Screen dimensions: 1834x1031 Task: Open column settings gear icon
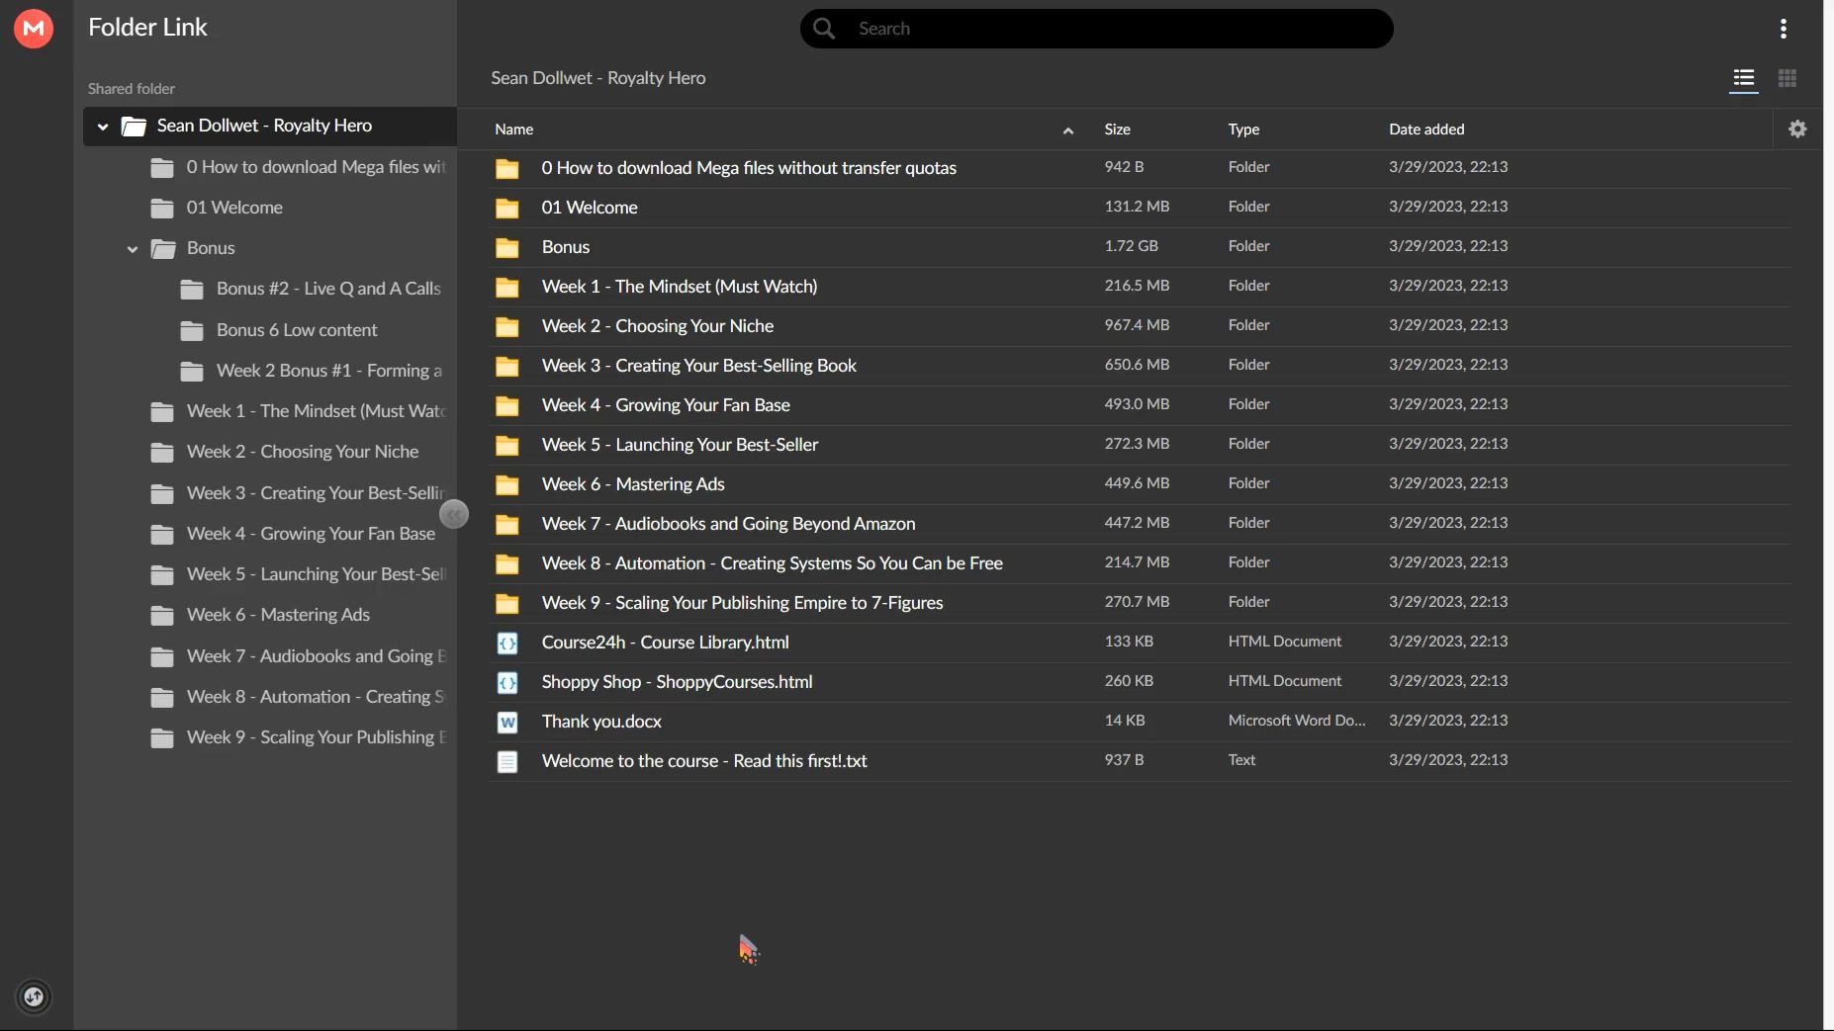tap(1798, 129)
